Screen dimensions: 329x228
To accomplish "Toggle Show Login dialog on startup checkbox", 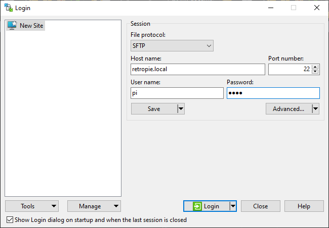I will pos(10,220).
